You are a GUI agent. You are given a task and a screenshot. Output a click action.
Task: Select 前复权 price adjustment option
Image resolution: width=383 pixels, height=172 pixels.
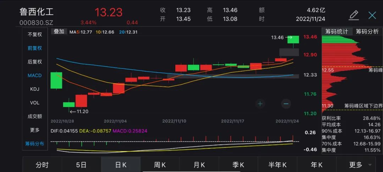pos(35,48)
